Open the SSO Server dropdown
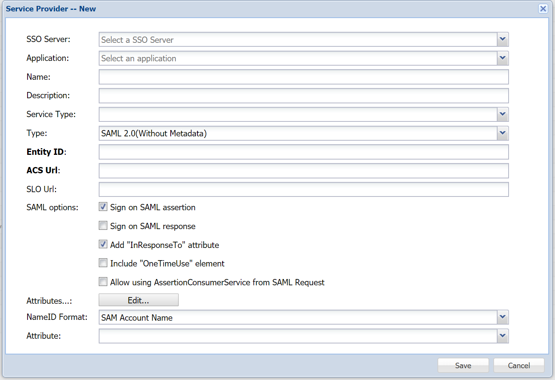555x380 pixels. click(502, 39)
